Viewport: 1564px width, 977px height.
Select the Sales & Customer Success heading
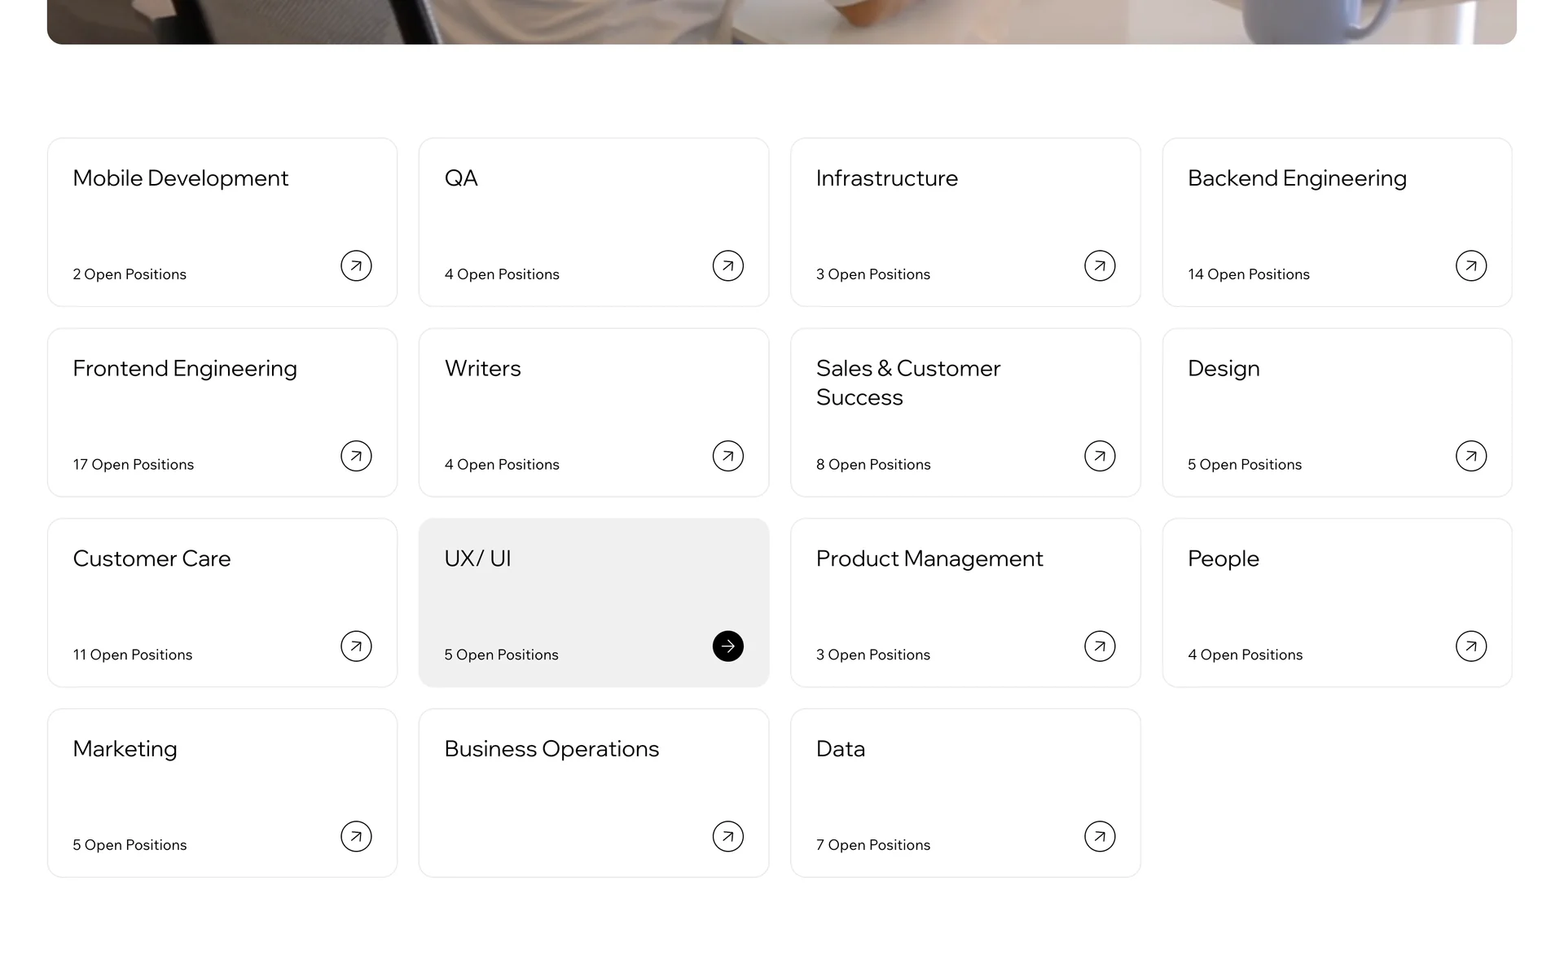pos(908,383)
